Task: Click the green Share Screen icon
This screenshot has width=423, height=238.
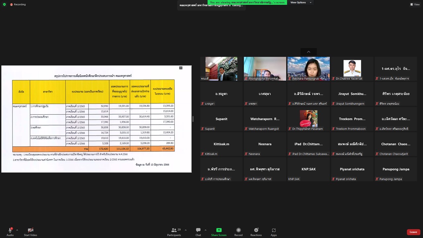Action: pos(218,230)
